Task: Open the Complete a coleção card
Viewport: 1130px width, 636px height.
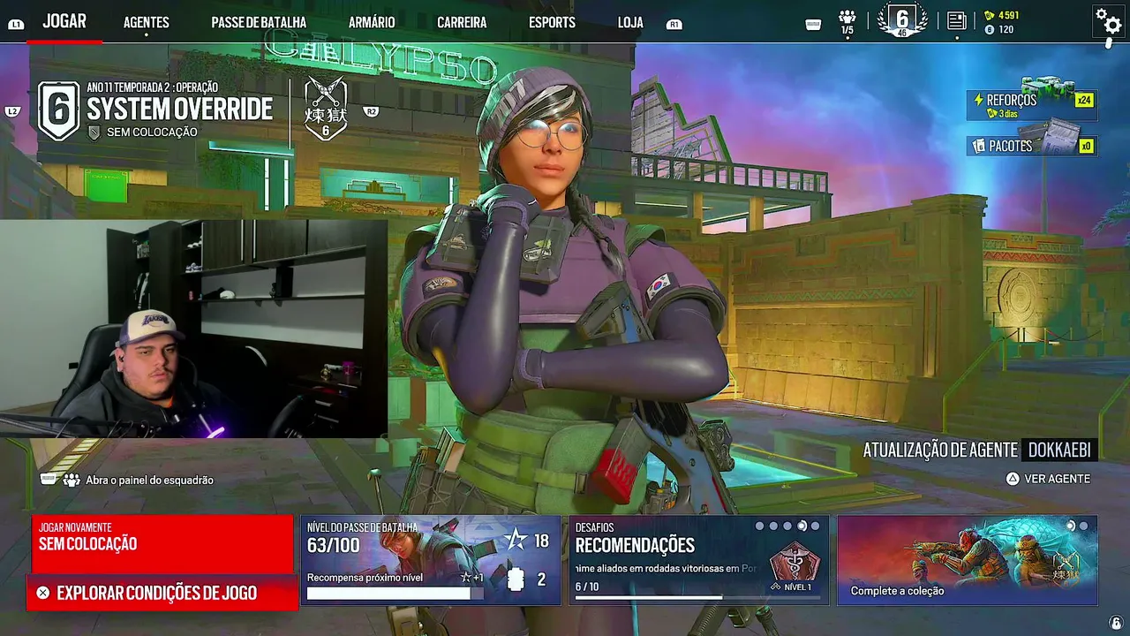Action: pos(968,561)
